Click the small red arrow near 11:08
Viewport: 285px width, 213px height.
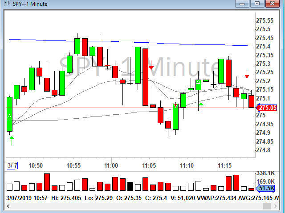coord(176,105)
